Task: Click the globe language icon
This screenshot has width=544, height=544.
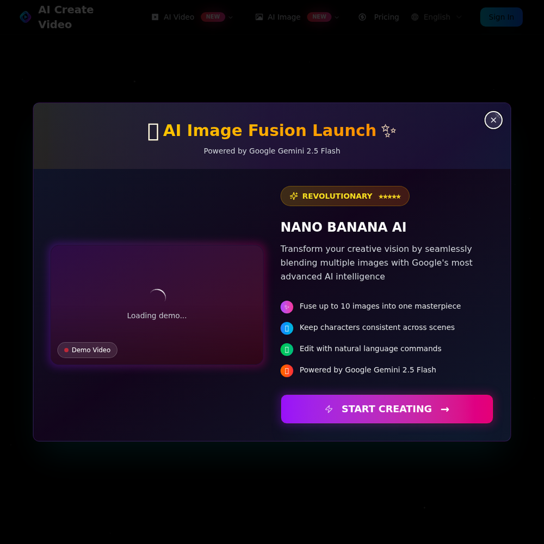Action: click(x=415, y=17)
